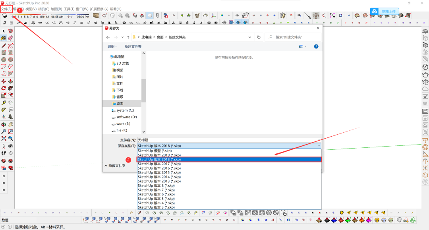Refresh the folder listing
Screen dimensions: 429x230
259,37
